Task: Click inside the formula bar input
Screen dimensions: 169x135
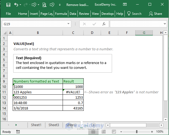Action: point(136,24)
